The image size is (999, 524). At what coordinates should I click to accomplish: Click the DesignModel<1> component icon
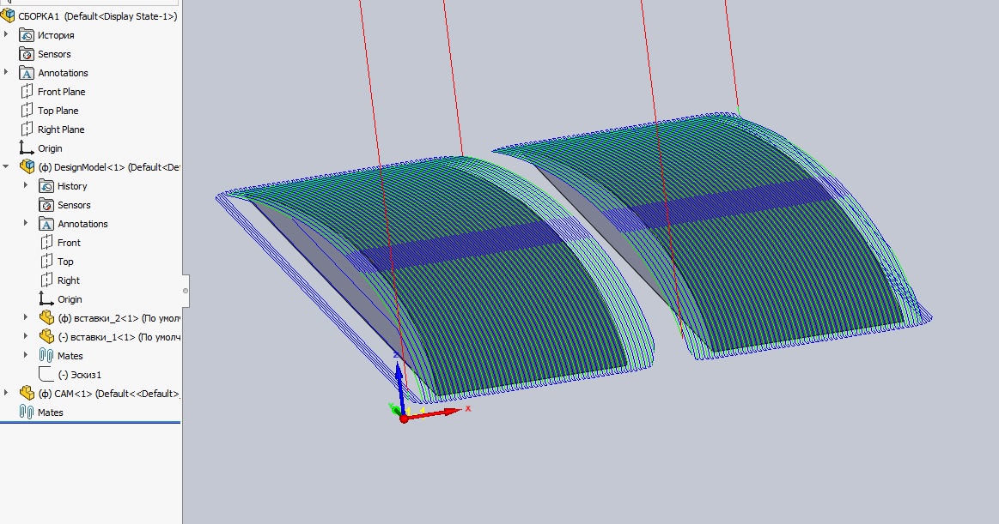pos(27,166)
